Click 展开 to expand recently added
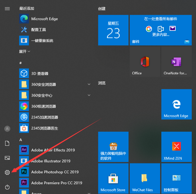This screenshot has width=196, height=194. coord(25,52)
